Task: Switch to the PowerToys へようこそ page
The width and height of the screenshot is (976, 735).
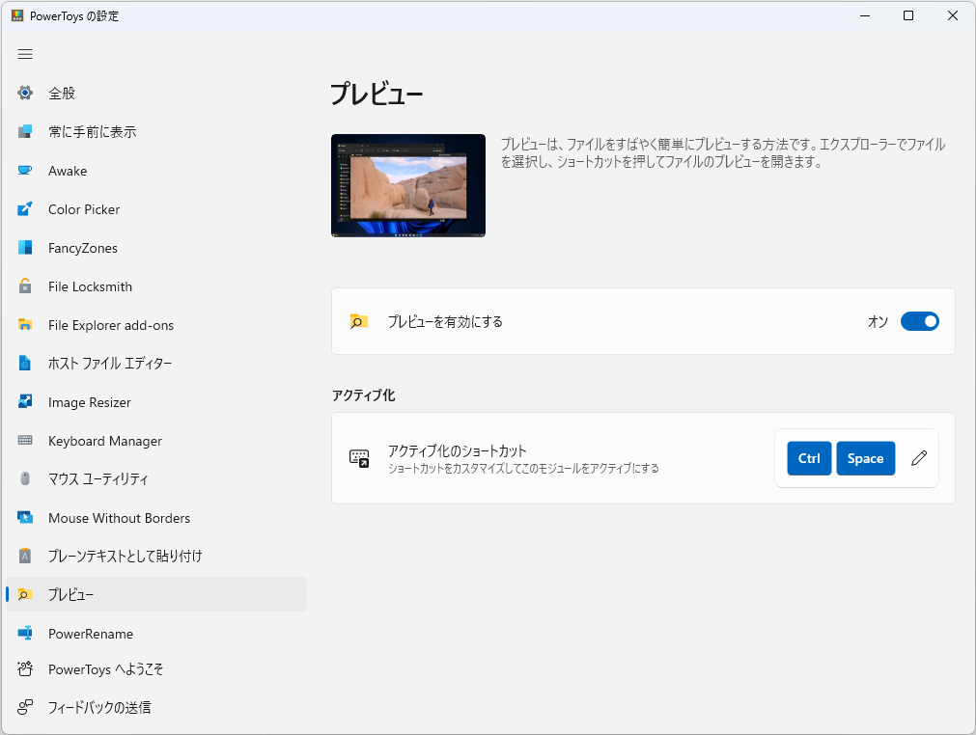Action: [x=106, y=669]
